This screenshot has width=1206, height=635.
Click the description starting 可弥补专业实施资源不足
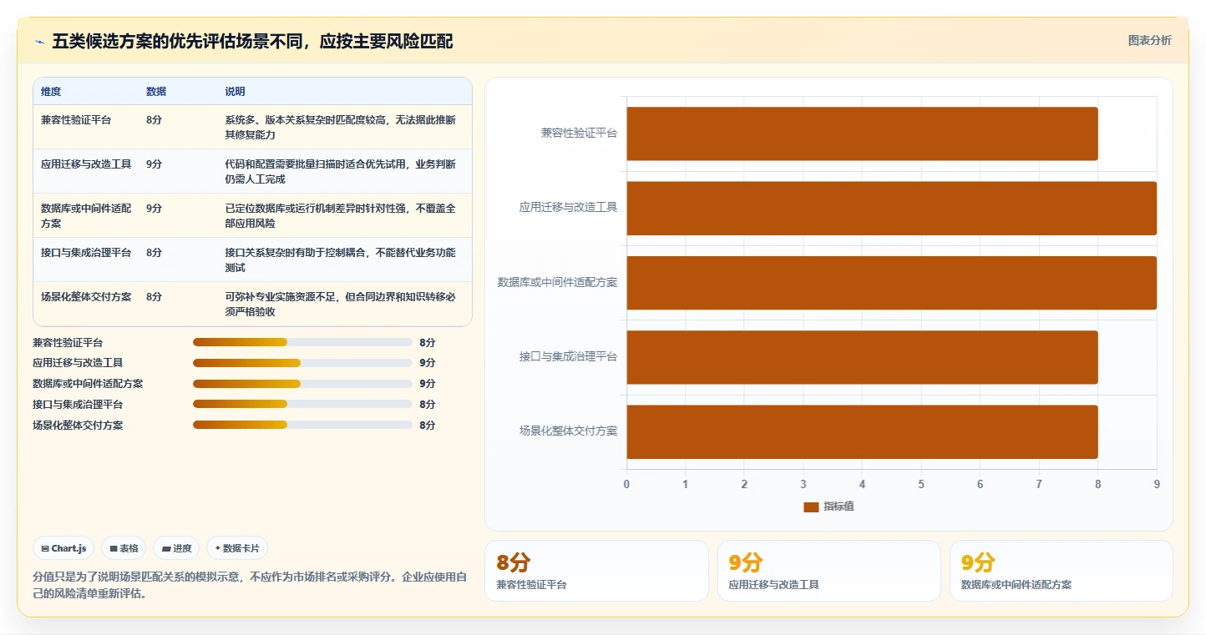[341, 305]
